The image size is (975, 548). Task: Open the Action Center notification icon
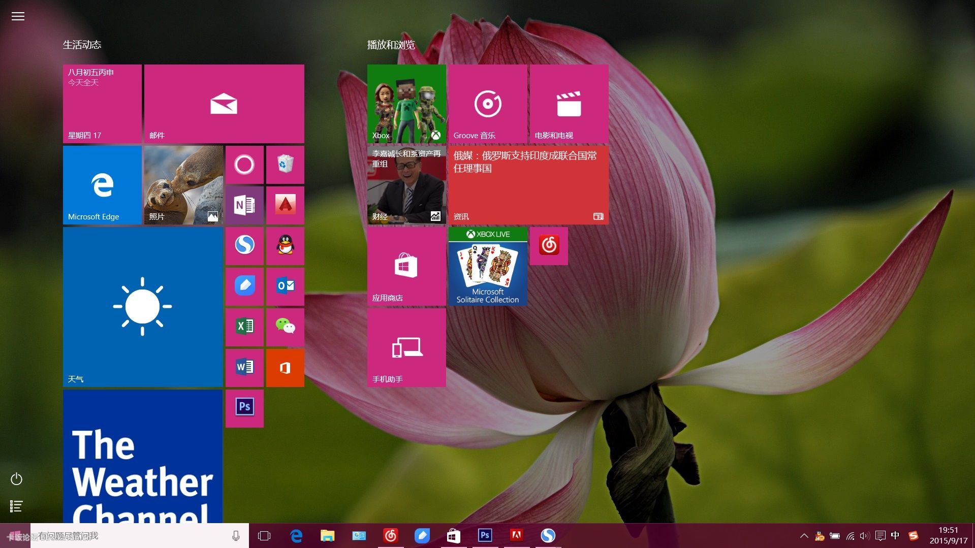pos(880,536)
